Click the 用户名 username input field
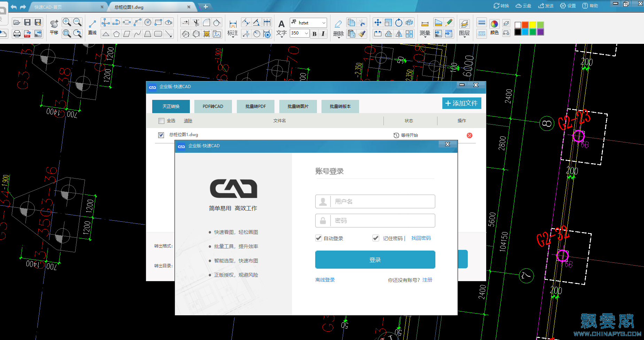Screen dimensions: 644x340 pos(375,201)
